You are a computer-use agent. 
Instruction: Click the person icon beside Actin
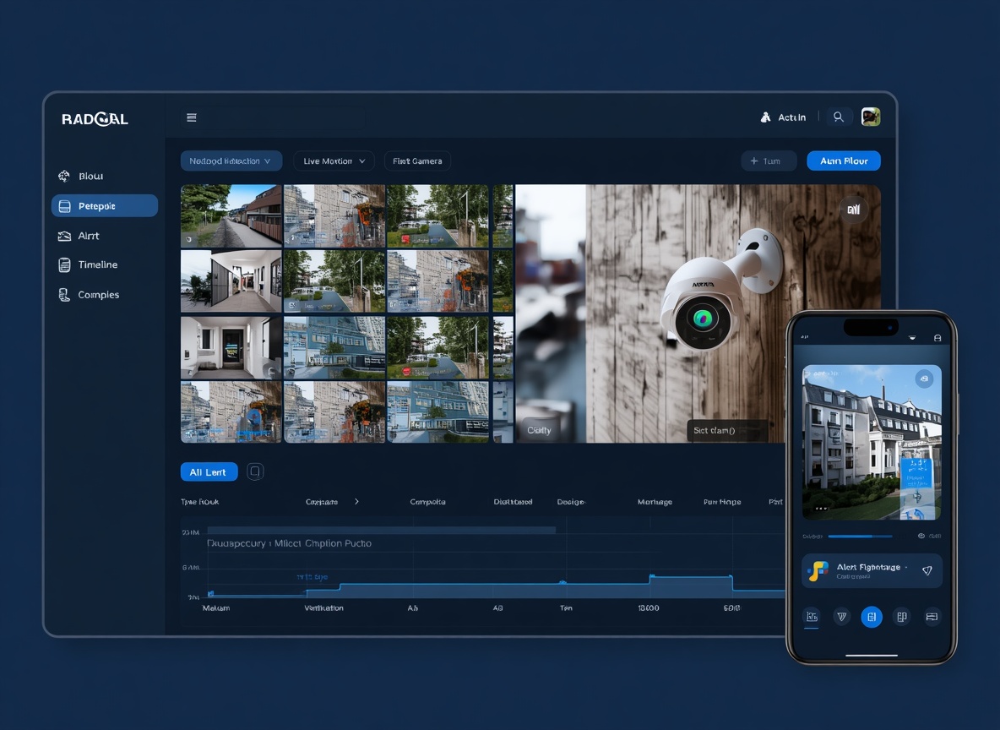(x=765, y=117)
